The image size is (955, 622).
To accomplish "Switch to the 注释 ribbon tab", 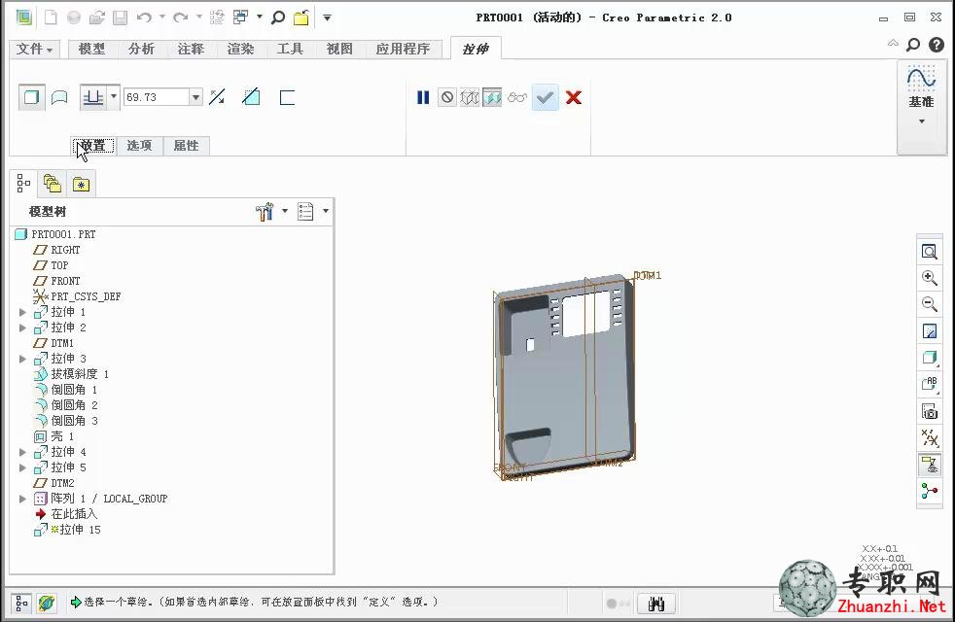I will [x=191, y=49].
